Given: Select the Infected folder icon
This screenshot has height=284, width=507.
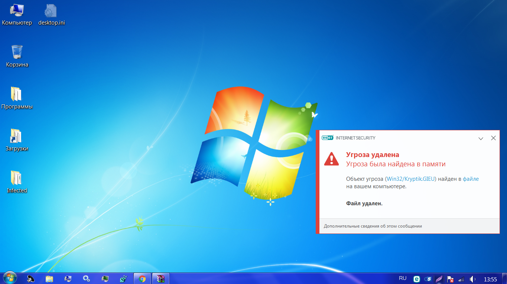Looking at the screenshot, I should [17, 182].
